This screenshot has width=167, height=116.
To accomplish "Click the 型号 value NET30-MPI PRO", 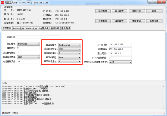I will tap(24, 10).
